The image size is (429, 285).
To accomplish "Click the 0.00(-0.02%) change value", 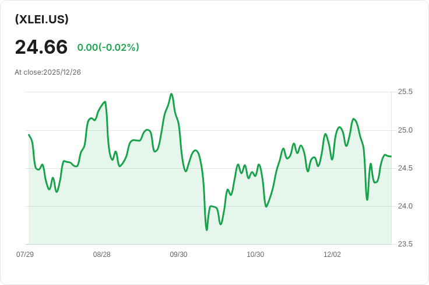I will [x=108, y=47].
